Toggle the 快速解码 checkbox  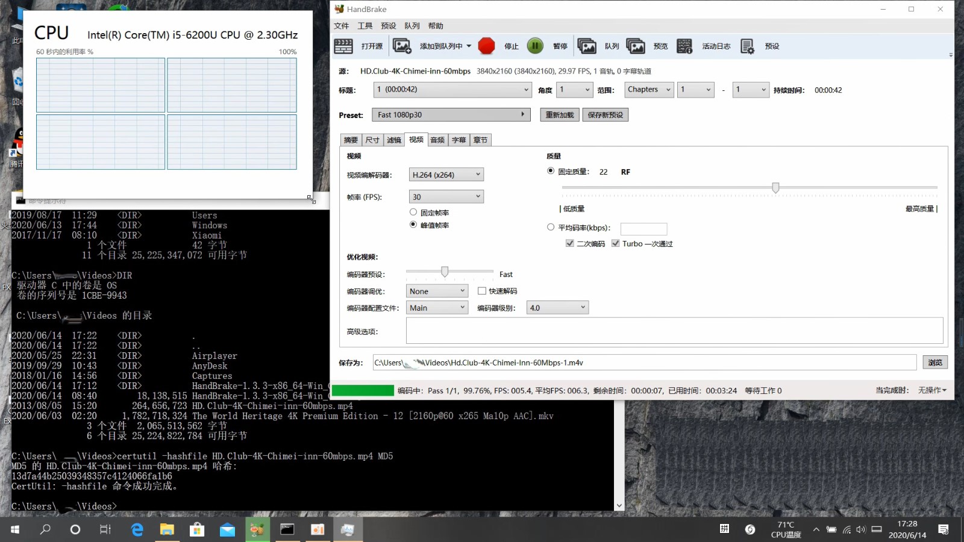[482, 291]
